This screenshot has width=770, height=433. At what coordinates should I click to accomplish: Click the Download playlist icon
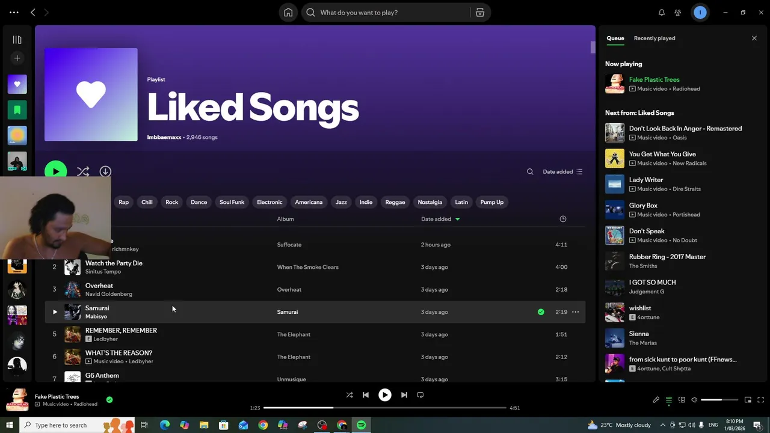click(105, 171)
